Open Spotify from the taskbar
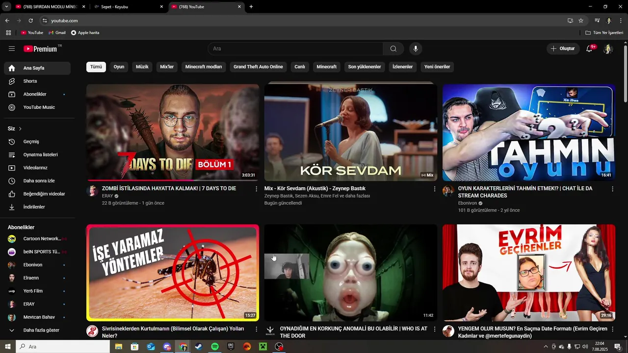 point(215,347)
